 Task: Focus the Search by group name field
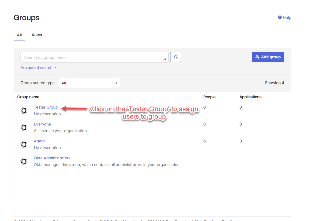click(x=92, y=57)
